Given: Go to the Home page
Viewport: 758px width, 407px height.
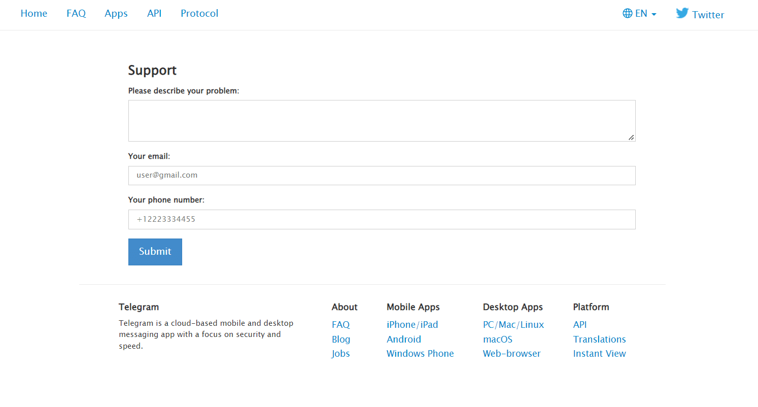Looking at the screenshot, I should (34, 14).
